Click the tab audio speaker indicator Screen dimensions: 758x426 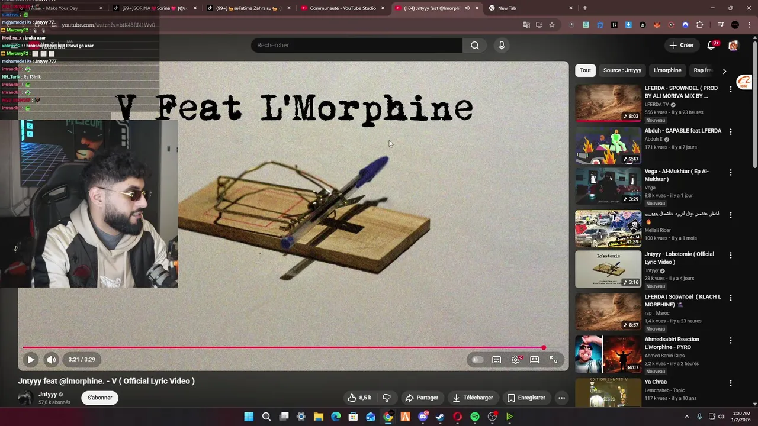pos(467,8)
